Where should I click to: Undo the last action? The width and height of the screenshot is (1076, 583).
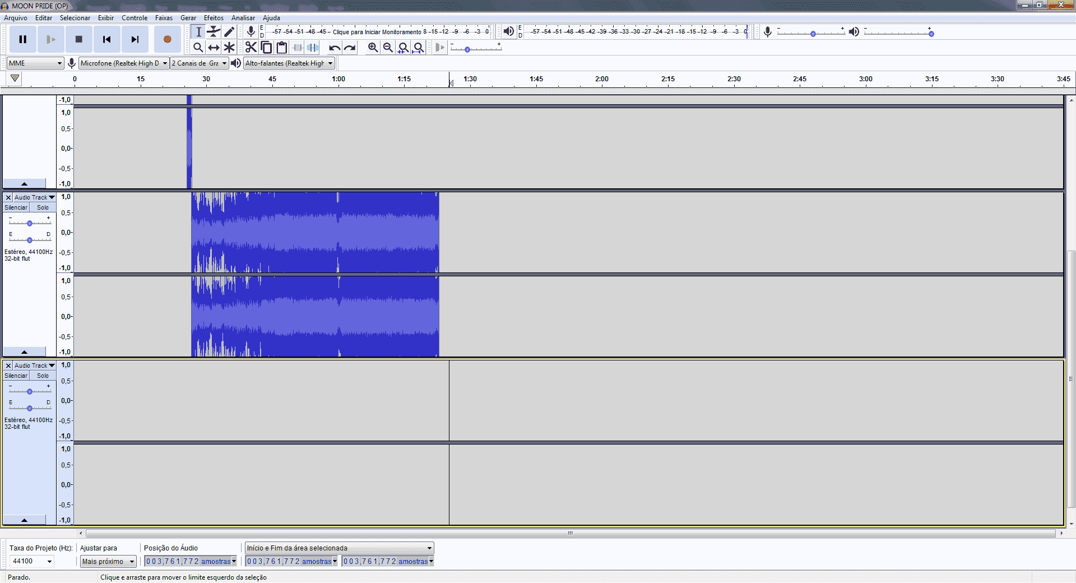pyautogui.click(x=335, y=48)
